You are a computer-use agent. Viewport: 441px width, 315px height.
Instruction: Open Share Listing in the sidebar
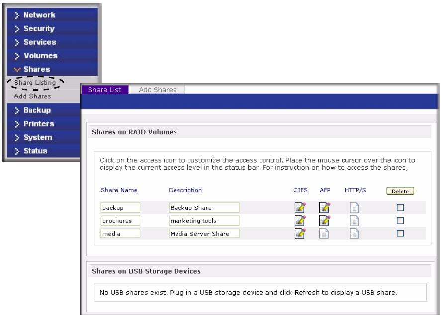(35, 83)
